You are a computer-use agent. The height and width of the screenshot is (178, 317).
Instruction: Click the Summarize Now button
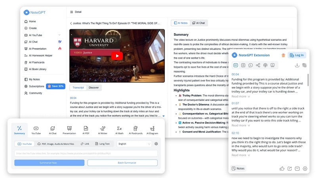pos(49,163)
